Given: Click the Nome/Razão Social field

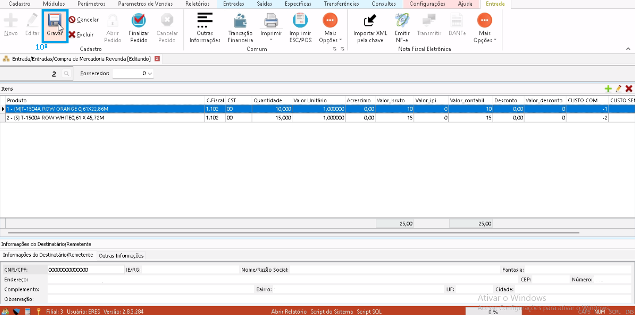Looking at the screenshot, I should tap(394, 269).
